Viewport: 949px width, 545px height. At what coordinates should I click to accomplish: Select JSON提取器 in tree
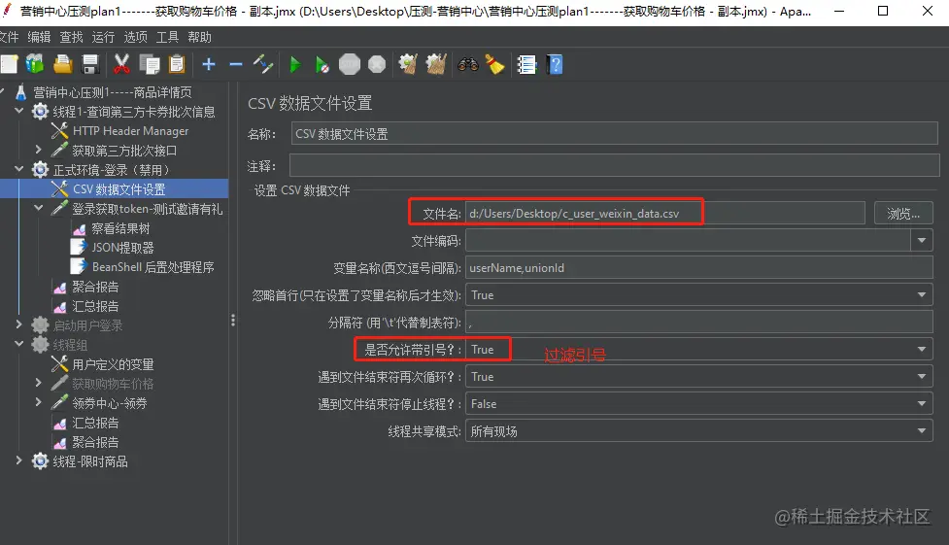pyautogui.click(x=122, y=248)
